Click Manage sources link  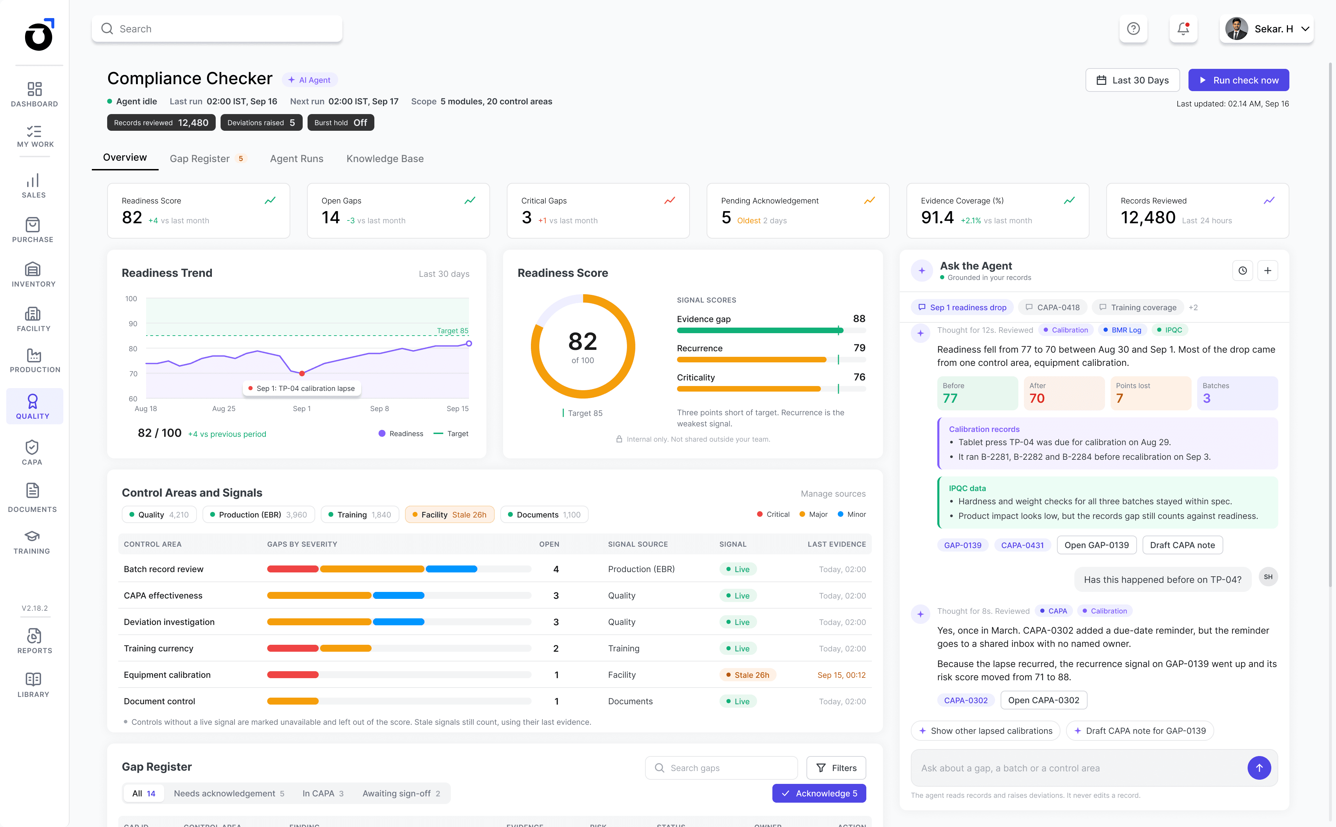click(x=833, y=493)
